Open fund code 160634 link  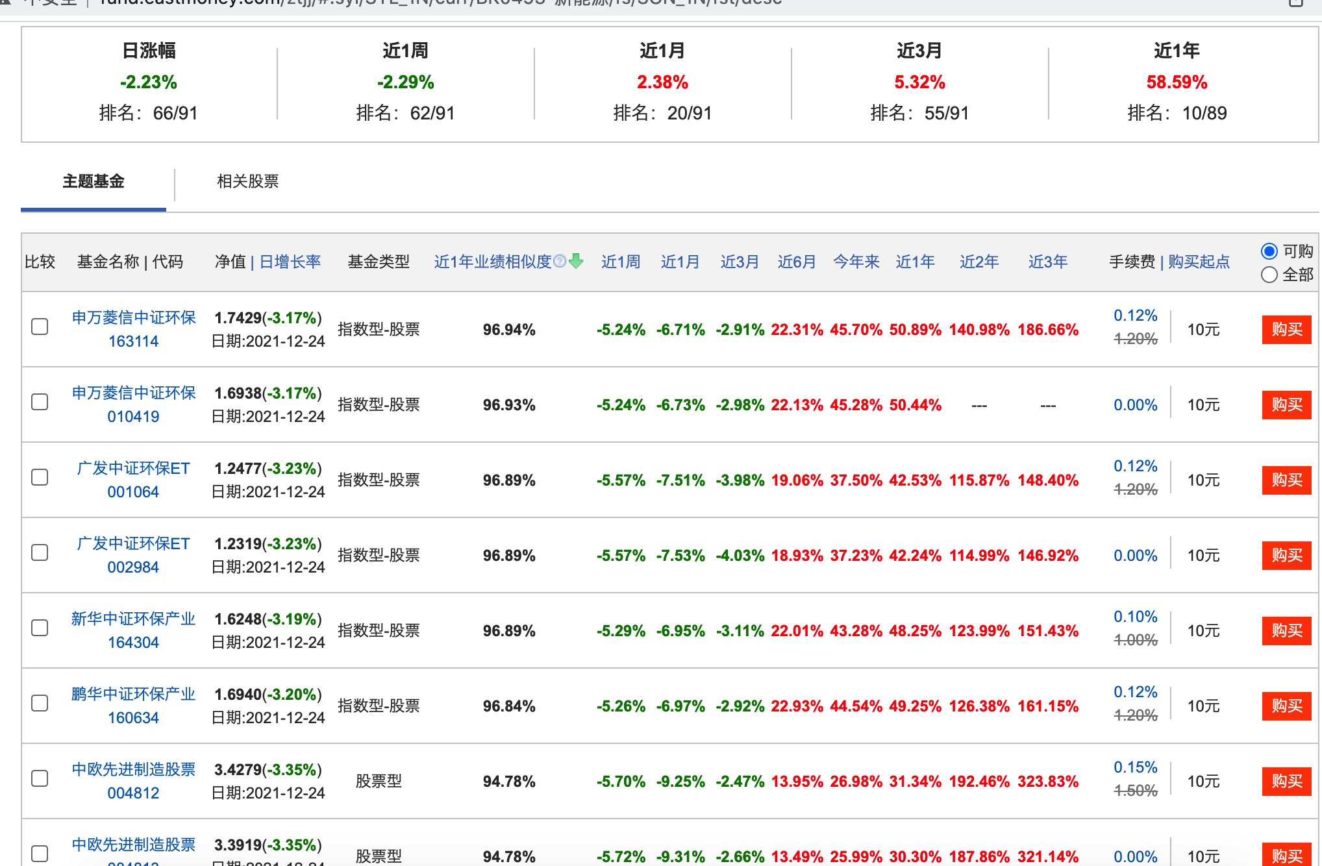[x=133, y=717]
